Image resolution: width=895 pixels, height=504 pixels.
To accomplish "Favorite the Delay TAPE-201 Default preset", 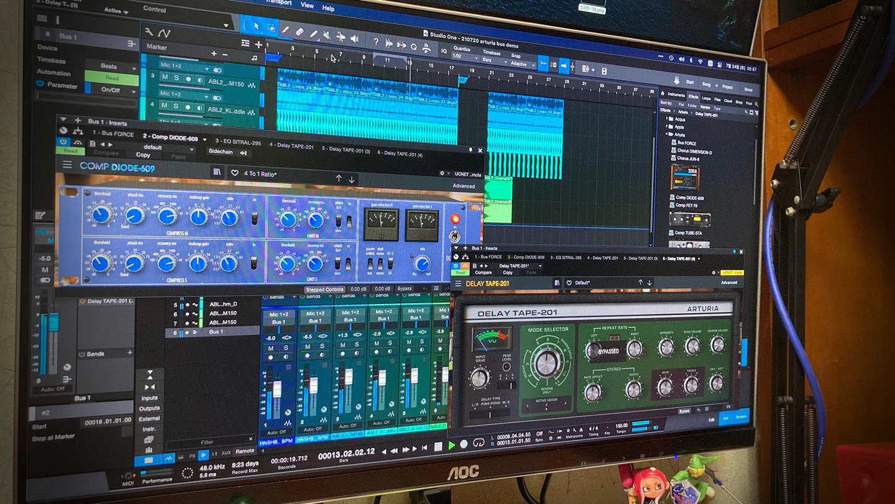I will 569,283.
